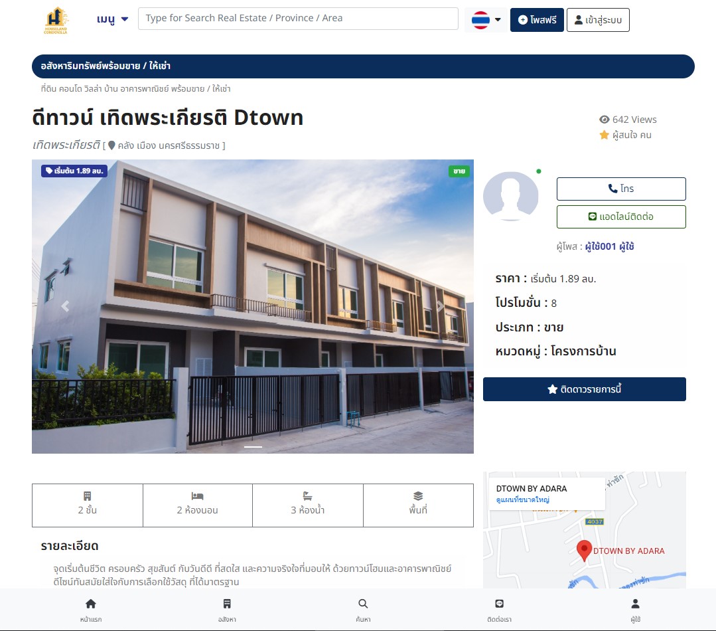This screenshot has width=716, height=631.
Task: Show the previous photo with left arrow
Action: [x=65, y=306]
